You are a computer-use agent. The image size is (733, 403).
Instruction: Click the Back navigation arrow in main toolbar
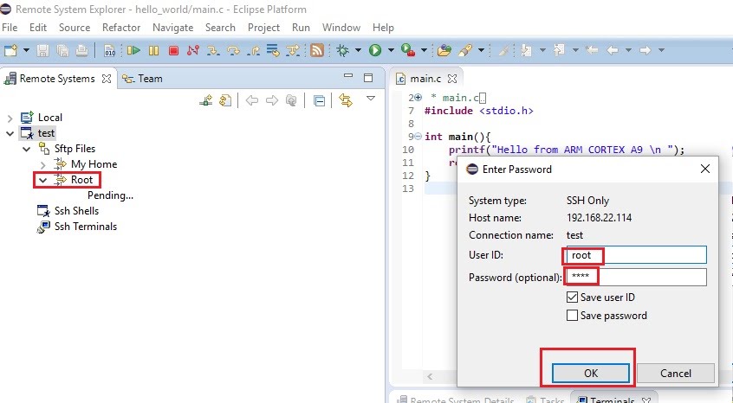pos(613,50)
